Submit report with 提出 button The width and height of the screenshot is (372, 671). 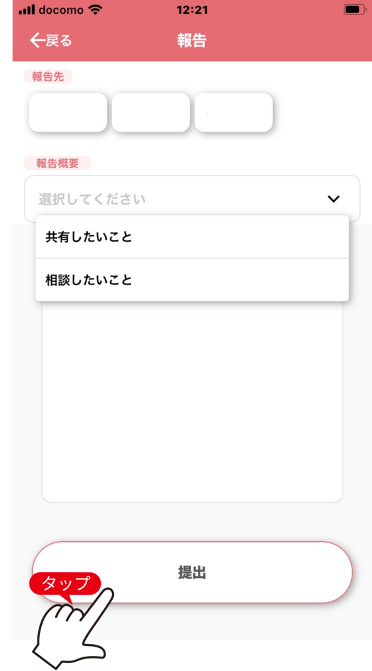click(192, 572)
